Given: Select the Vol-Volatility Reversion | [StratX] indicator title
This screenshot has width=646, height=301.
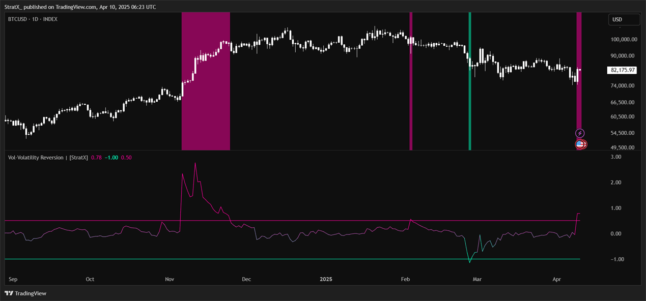Looking at the screenshot, I should tap(48, 158).
